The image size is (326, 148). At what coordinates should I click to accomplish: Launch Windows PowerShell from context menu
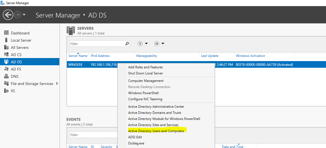pos(143,93)
